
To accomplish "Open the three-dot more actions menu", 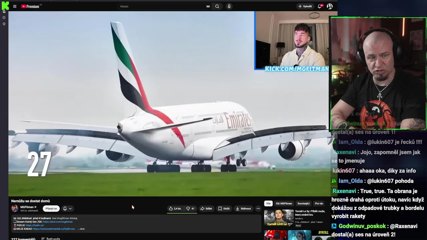I will pos(258,209).
